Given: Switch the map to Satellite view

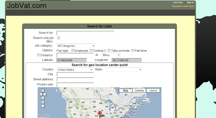Looking at the screenshot, I should click(139, 91).
